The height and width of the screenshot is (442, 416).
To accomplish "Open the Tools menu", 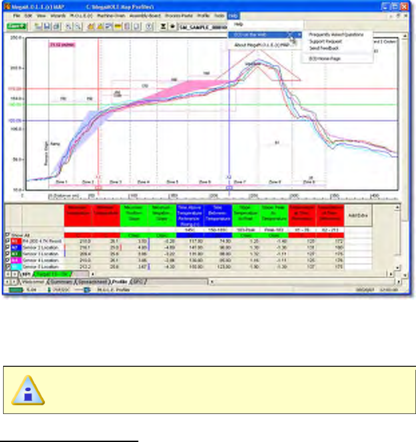I will (x=219, y=16).
